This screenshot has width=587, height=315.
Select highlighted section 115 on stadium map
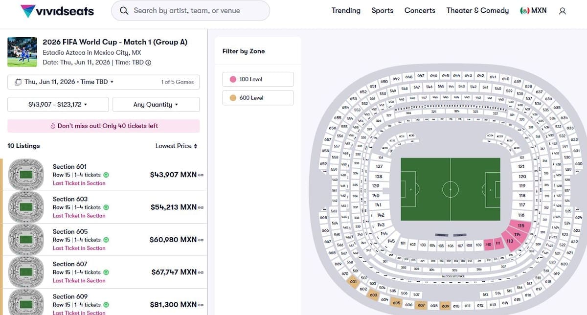point(521,225)
